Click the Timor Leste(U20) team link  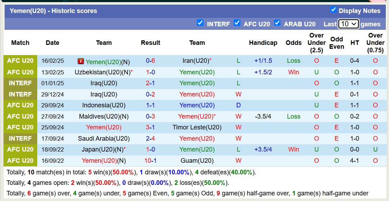[x=197, y=127]
